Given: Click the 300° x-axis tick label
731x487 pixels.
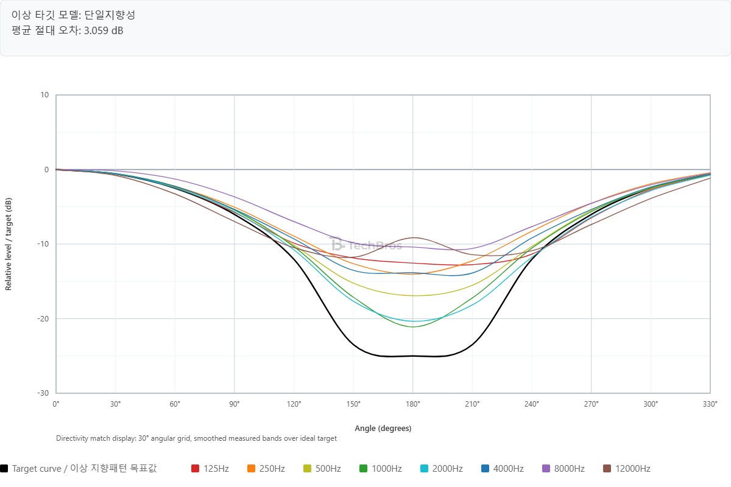Looking at the screenshot, I should 651,404.
